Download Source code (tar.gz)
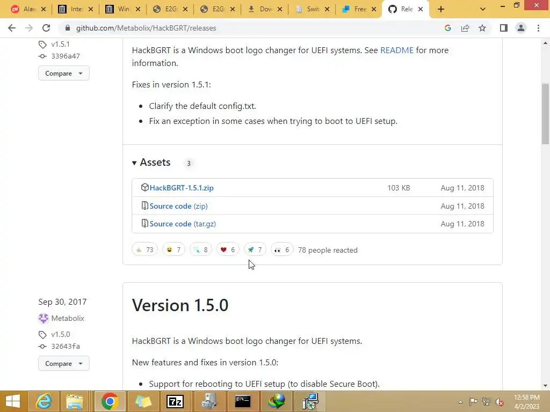Screen dimensions: 550x412 pos(183,224)
